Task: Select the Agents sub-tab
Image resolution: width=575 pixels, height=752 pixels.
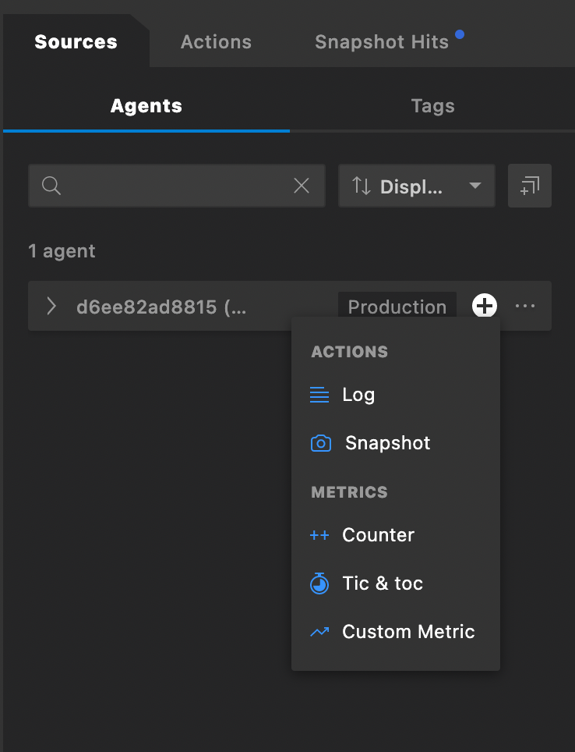Action: point(146,106)
